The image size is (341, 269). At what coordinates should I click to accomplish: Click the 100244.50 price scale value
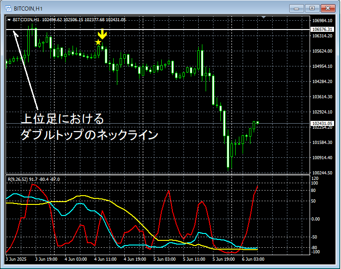coord(322,173)
